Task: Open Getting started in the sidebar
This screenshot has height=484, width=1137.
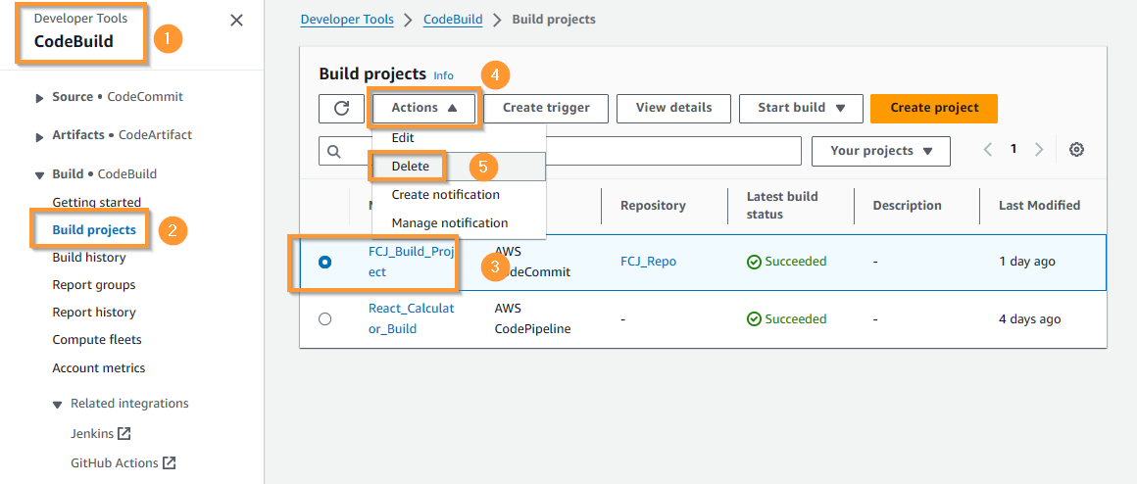Action: pos(96,202)
